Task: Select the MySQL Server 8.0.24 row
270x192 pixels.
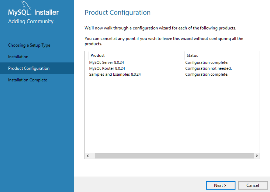Action: (x=172, y=63)
